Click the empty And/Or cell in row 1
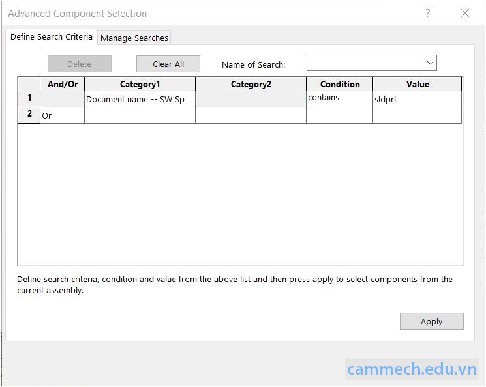The height and width of the screenshot is (387, 486). (62, 99)
